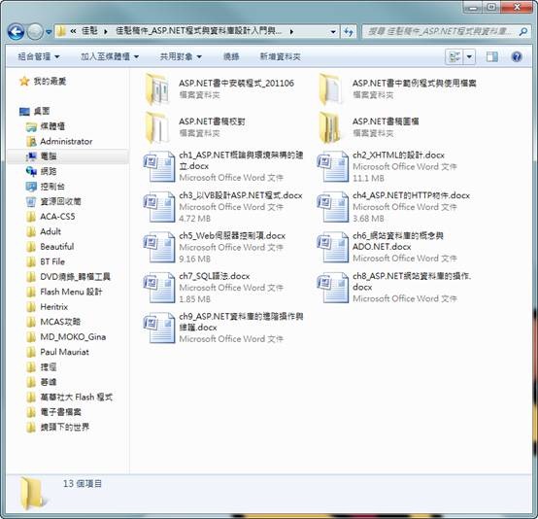
Task: Click the 燒錄 toolbar button
Action: click(x=231, y=56)
